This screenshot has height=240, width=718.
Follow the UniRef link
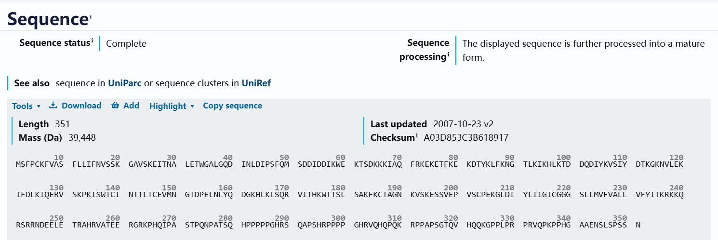click(256, 83)
